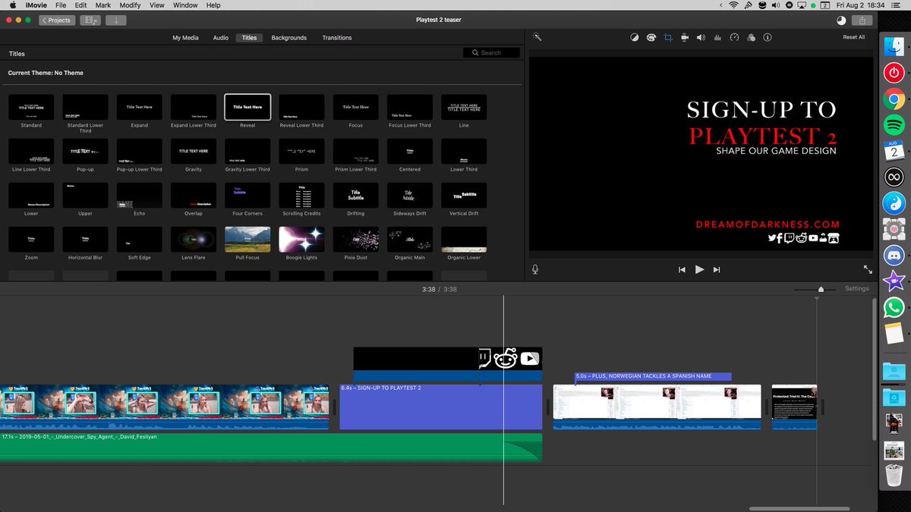This screenshot has width=911, height=512.
Task: Click the render progress circle icon
Action: point(841,20)
